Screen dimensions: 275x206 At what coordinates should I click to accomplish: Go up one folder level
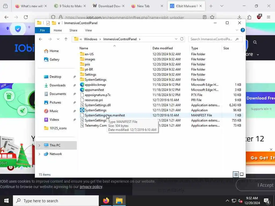point(66,39)
